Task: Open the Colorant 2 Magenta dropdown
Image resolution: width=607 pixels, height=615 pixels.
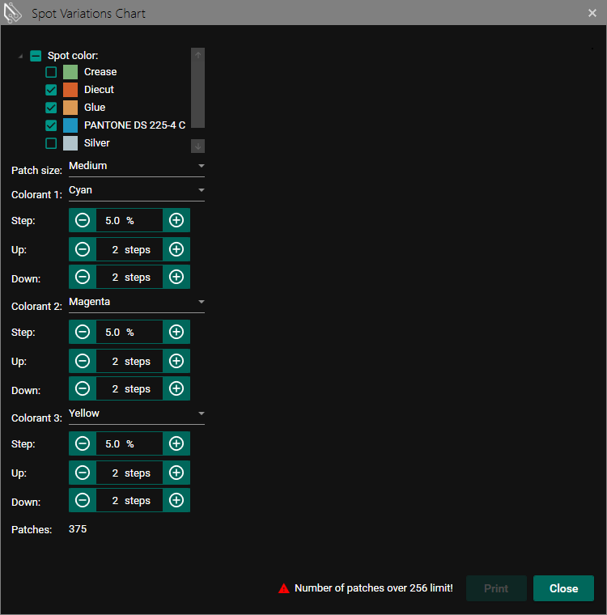Action: pos(137,302)
